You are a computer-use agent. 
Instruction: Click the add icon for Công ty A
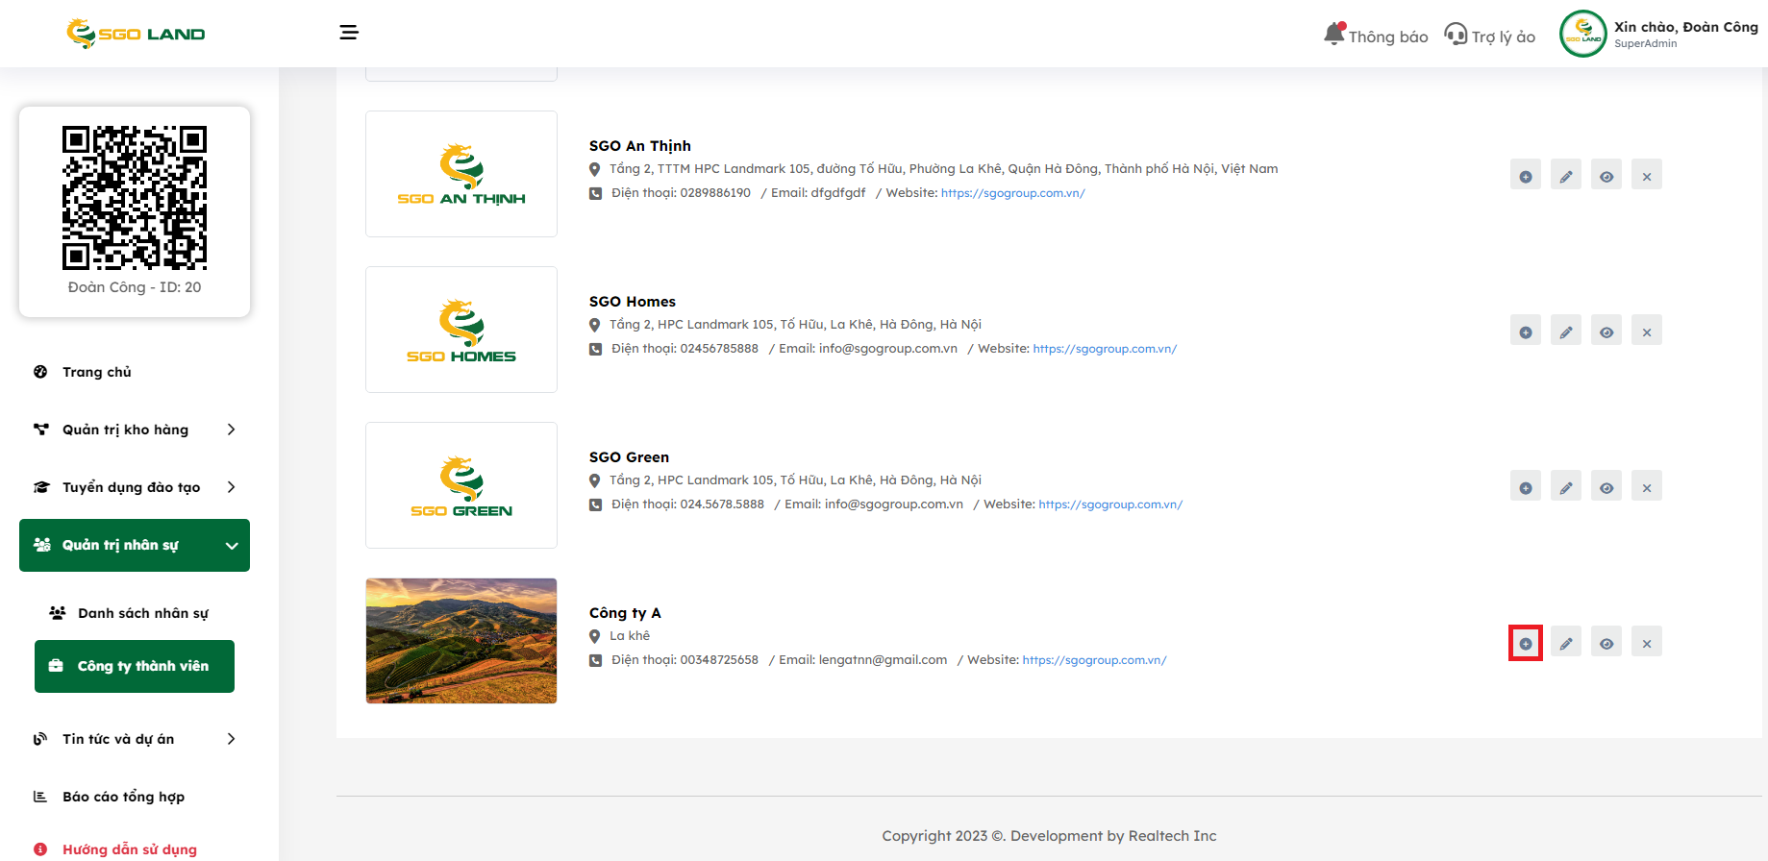point(1525,643)
